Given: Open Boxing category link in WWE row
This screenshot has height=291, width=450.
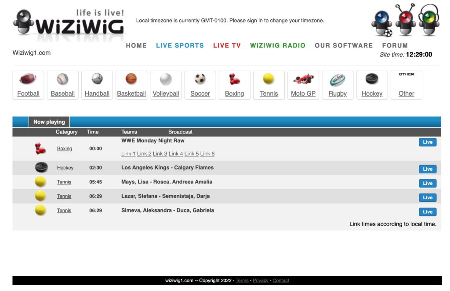Looking at the screenshot, I should point(65,148).
